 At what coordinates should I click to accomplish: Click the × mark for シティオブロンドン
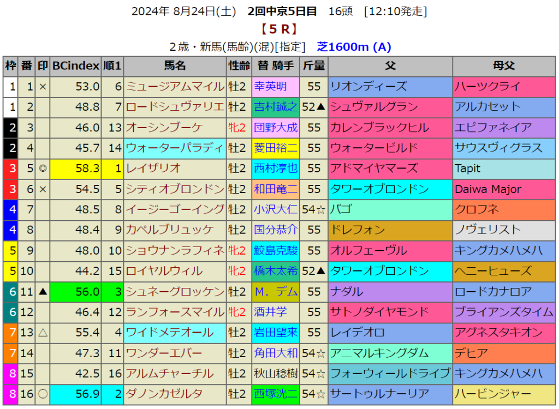click(x=43, y=189)
